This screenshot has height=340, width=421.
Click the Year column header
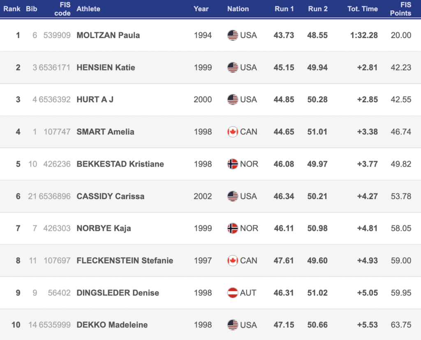(201, 9)
